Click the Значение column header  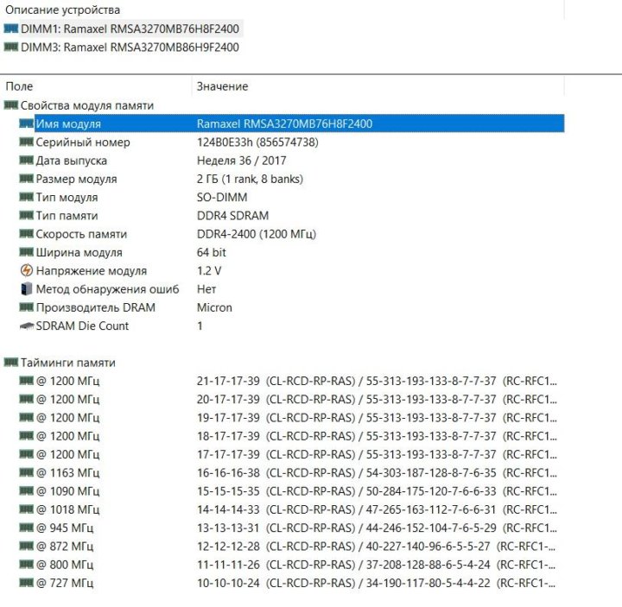[x=222, y=86]
